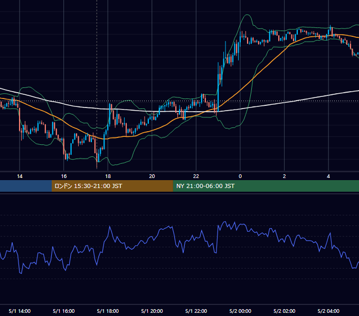Click the ロンドン 15:30-21:00 JST session bar
The image size is (359, 316).
pos(112,186)
